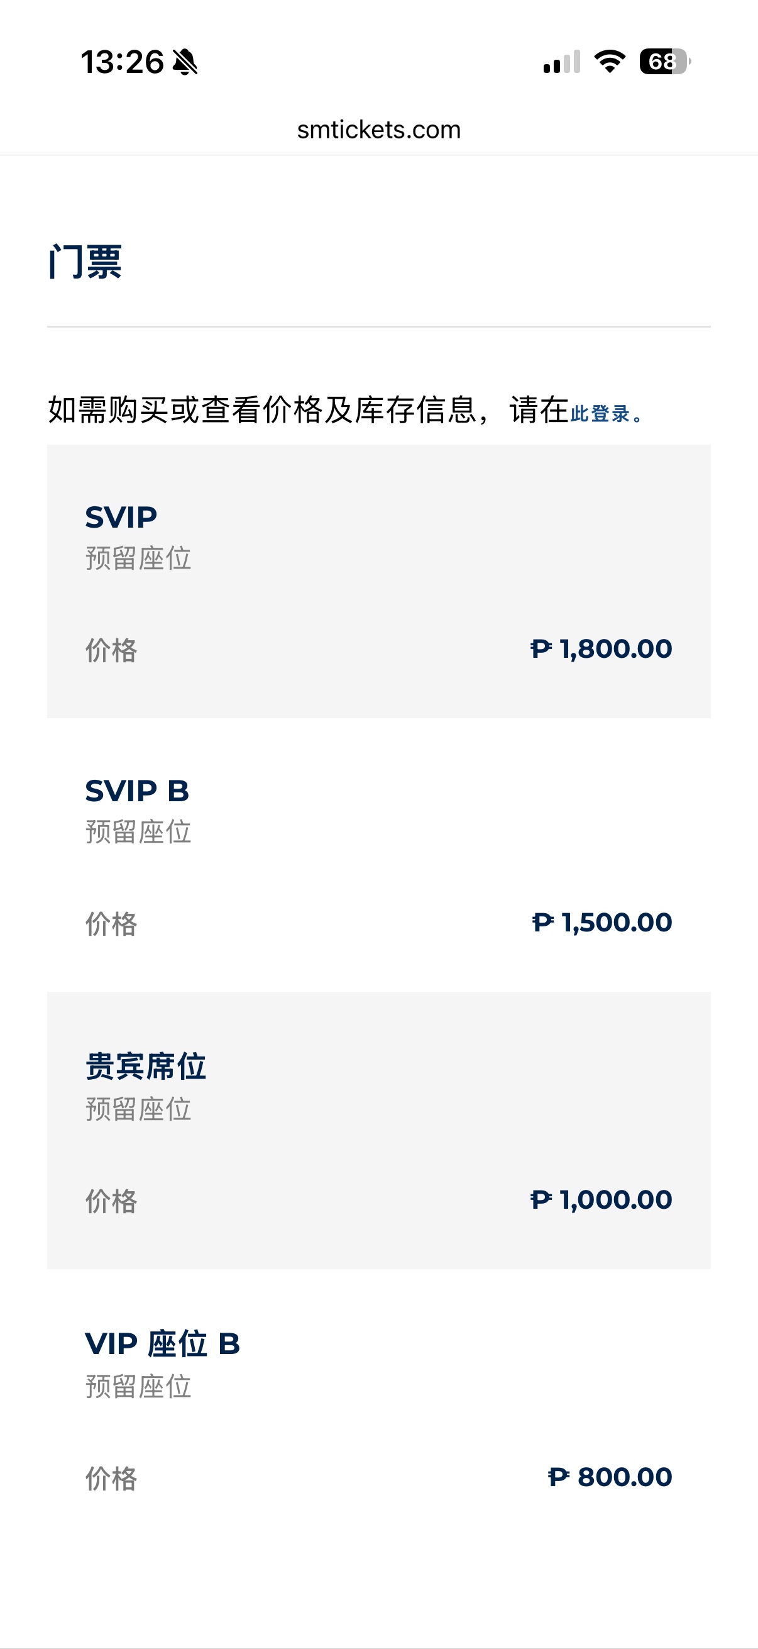The height and width of the screenshot is (1649, 758).
Task: Tap the ₱ 1,500.00 price
Action: (x=602, y=923)
